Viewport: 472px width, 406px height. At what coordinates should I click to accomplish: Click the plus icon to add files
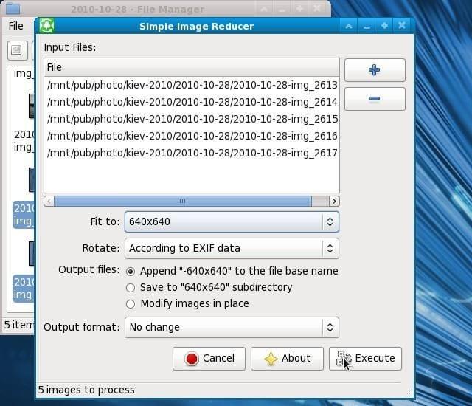click(x=374, y=70)
